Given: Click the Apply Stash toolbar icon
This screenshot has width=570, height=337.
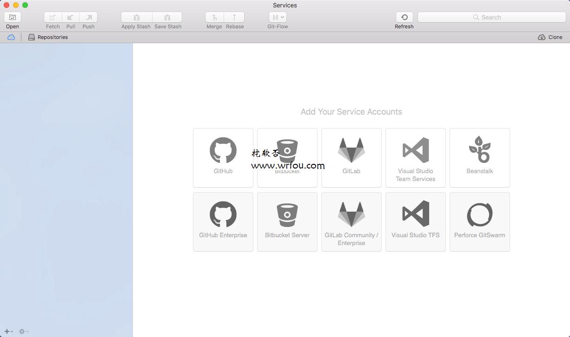Looking at the screenshot, I should tap(136, 17).
